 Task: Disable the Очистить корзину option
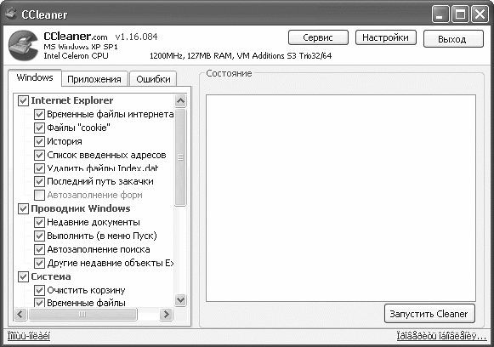click(x=39, y=290)
